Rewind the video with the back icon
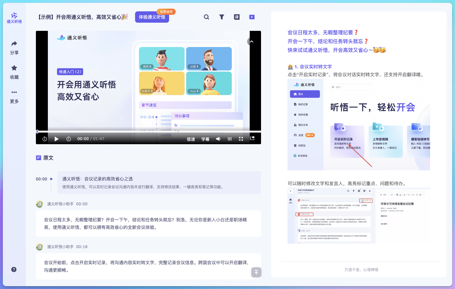Image resolution: width=455 pixels, height=289 pixels. [45, 139]
